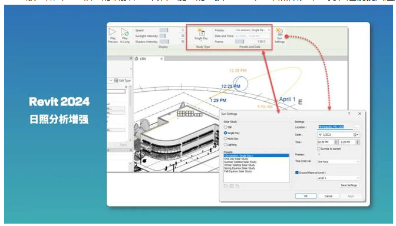Select the Multi-Day radio button
The height and width of the screenshot is (226, 396).
tap(225, 139)
